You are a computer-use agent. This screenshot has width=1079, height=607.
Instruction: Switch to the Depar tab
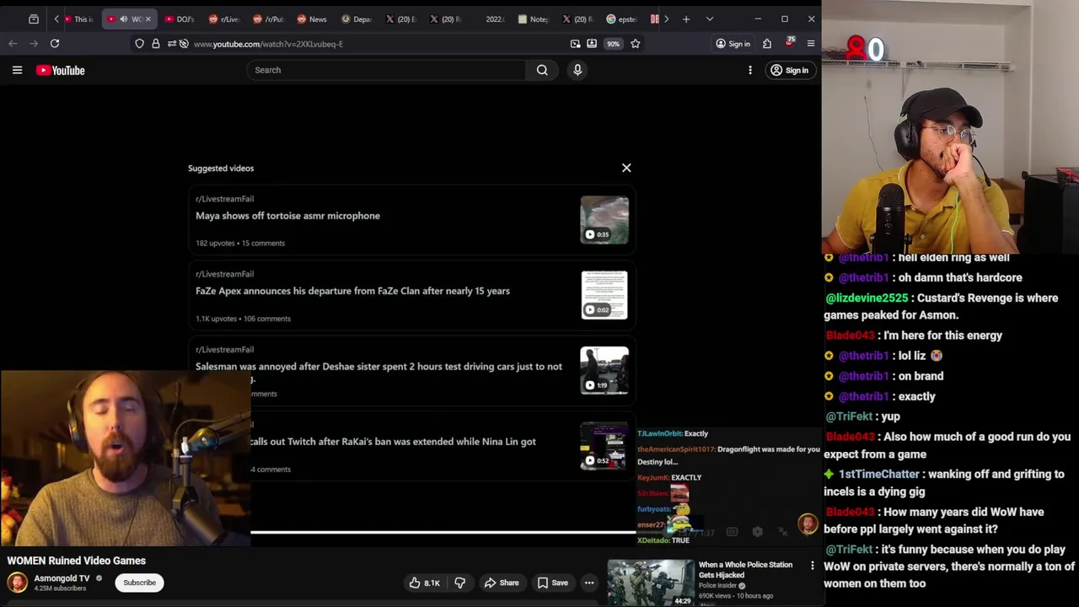coord(357,19)
